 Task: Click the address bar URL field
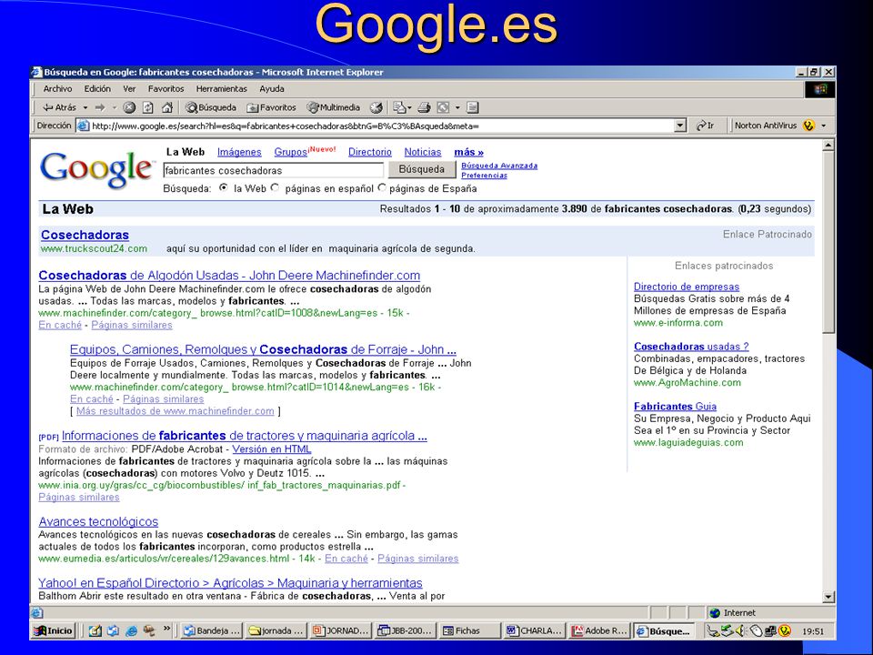tap(382, 126)
